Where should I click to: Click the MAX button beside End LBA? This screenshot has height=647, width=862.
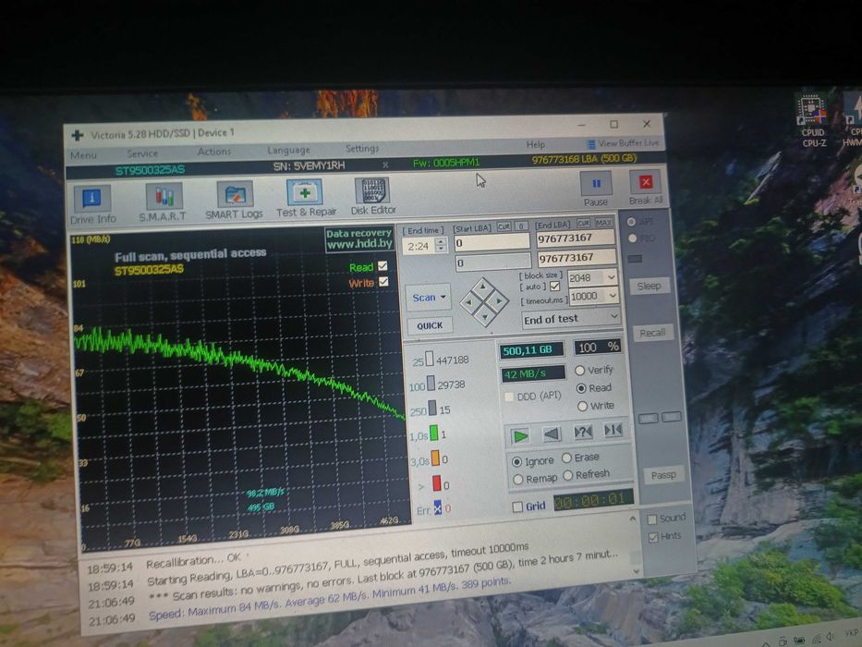603,223
